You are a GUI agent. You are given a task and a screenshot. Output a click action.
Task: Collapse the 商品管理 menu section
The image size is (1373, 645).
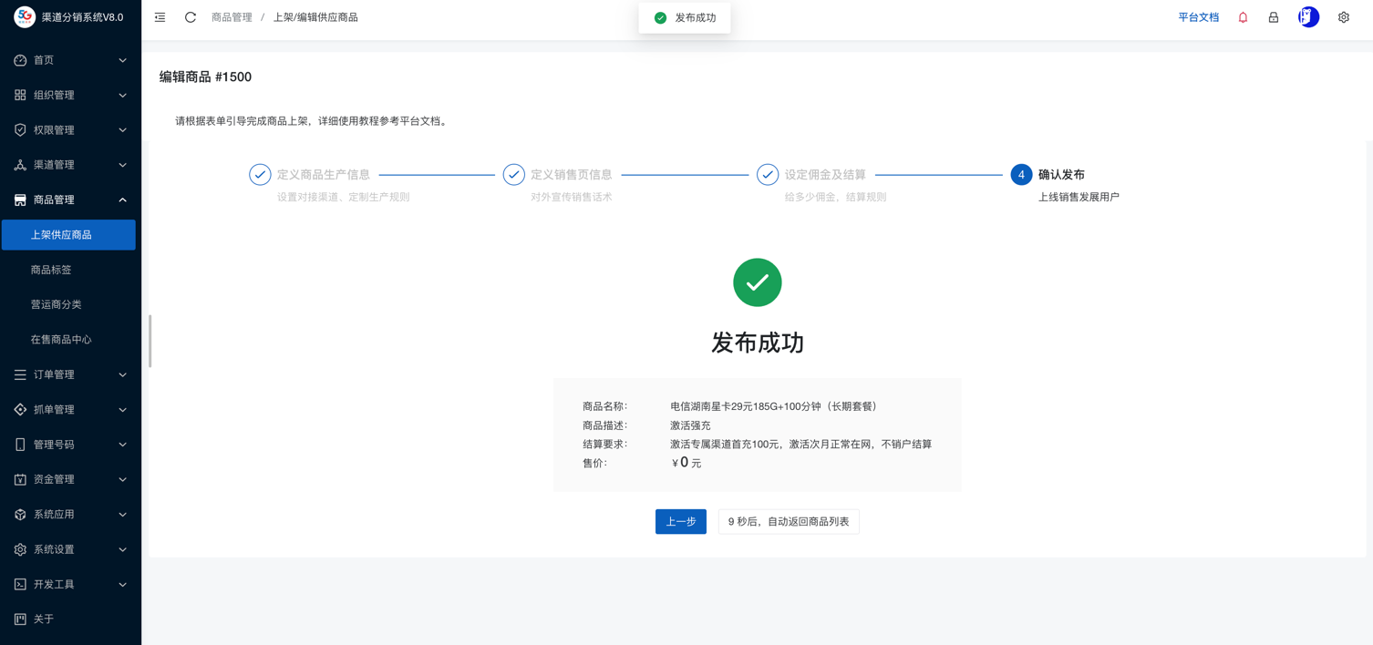(x=70, y=200)
